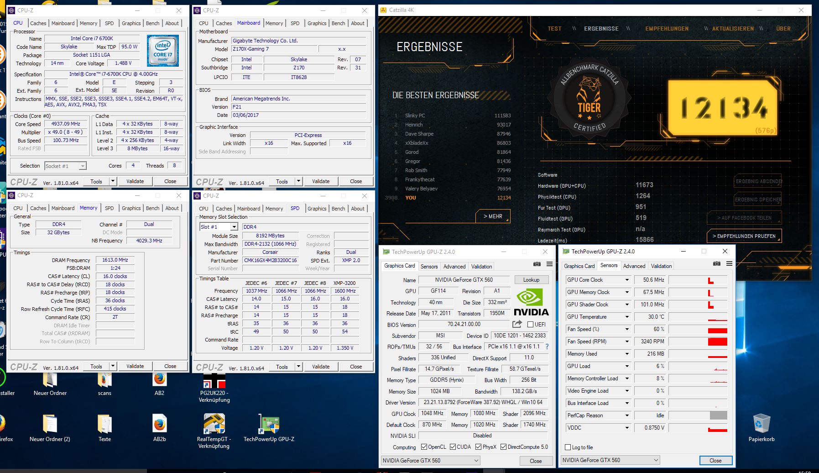The image size is (819, 473).
Task: Click the Tiger Certified badge in Catzilla
Action: pyautogui.click(x=589, y=98)
